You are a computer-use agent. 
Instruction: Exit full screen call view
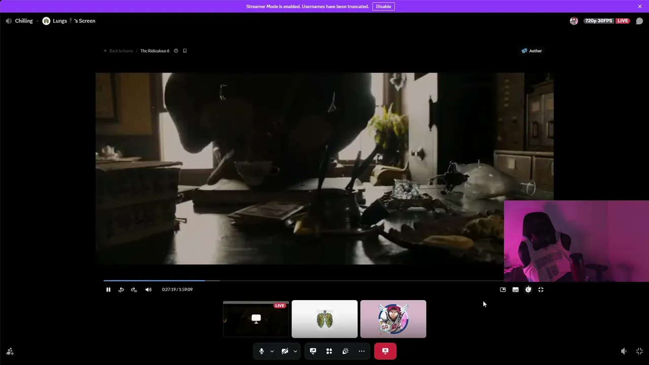click(639, 351)
